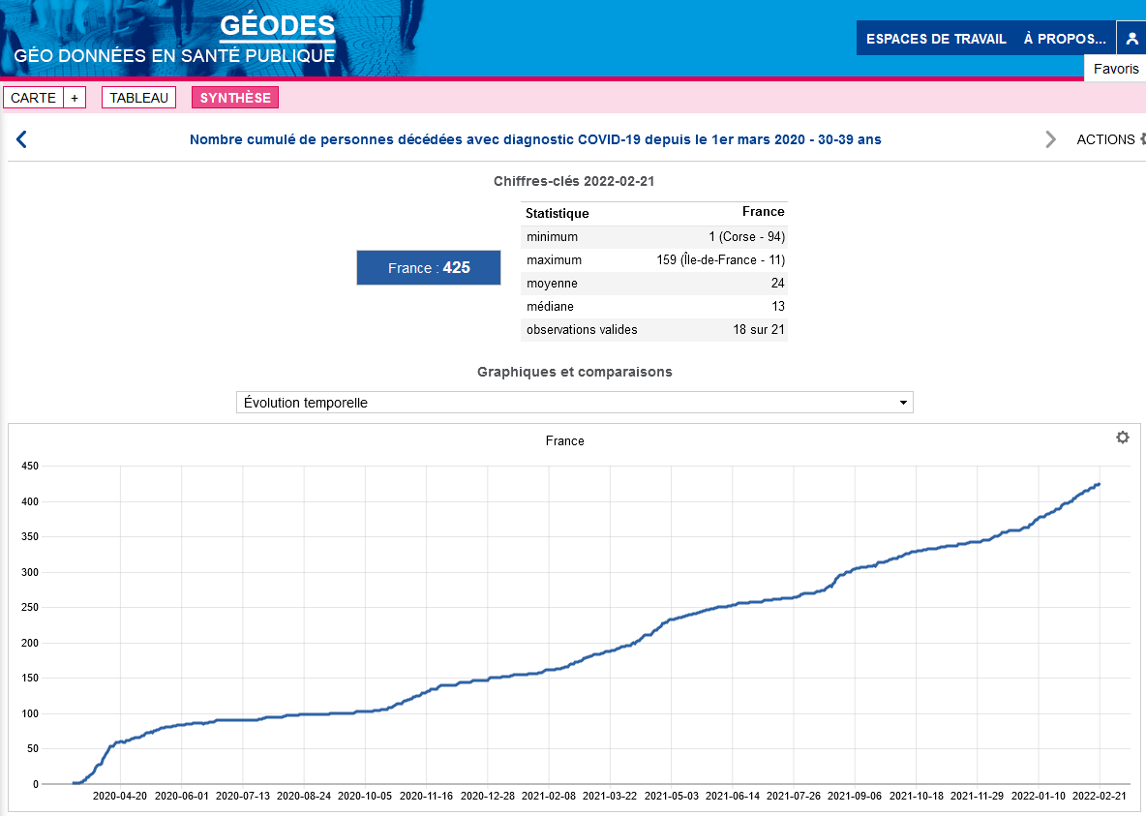Switch to the TABLEAU tab
Viewport: 1146px width, 816px height.
pyautogui.click(x=138, y=97)
